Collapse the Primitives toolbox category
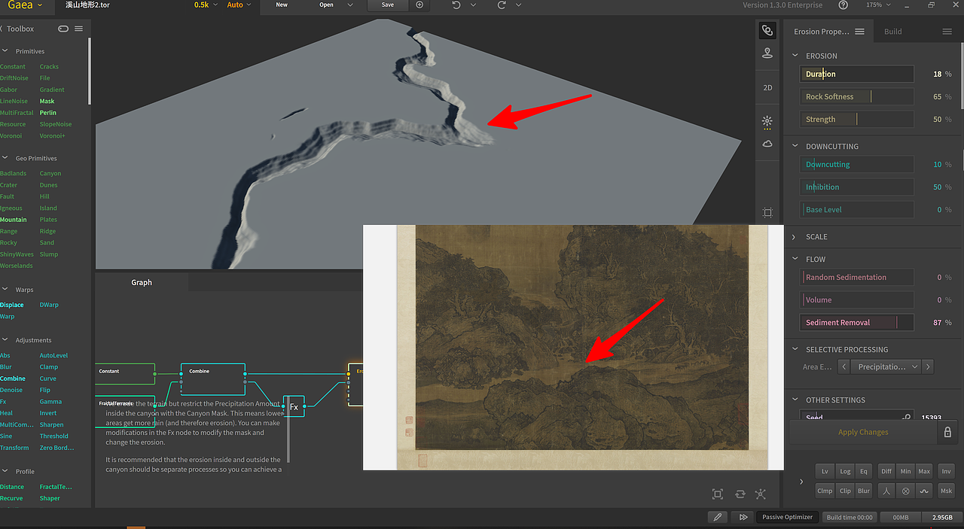Image resolution: width=964 pixels, height=529 pixels. (x=5, y=51)
